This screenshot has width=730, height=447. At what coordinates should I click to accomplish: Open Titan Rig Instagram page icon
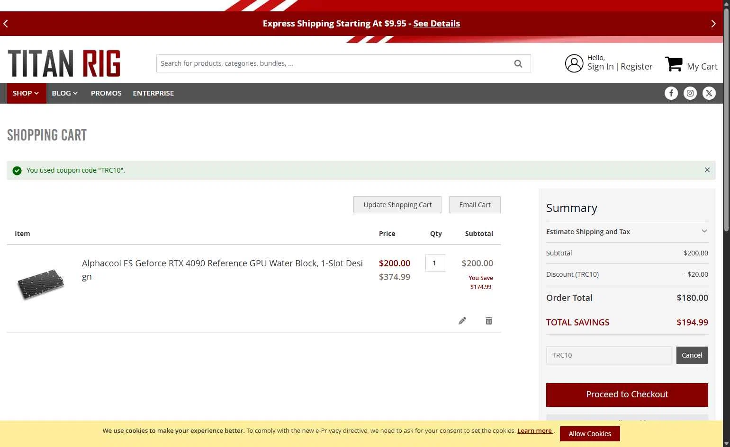coord(690,93)
